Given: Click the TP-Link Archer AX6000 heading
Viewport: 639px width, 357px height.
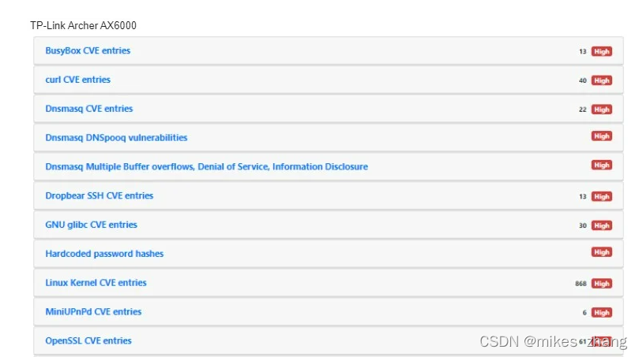Looking at the screenshot, I should coord(83,26).
